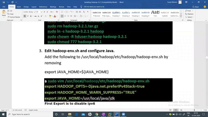Switch to Read Mode view
The image size is (208, 117).
(x=170, y=110)
